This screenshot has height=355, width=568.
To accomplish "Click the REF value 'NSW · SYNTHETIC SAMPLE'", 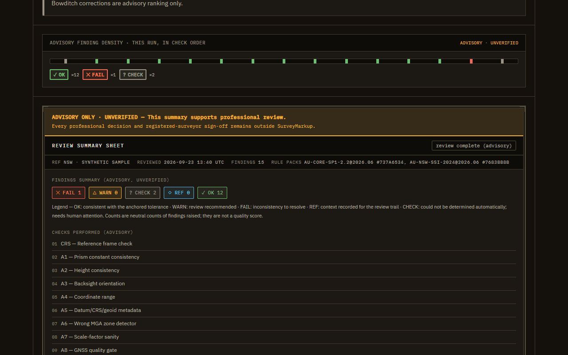I will click(97, 162).
